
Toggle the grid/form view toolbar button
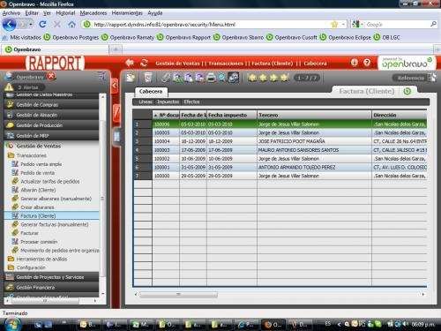coord(234,78)
